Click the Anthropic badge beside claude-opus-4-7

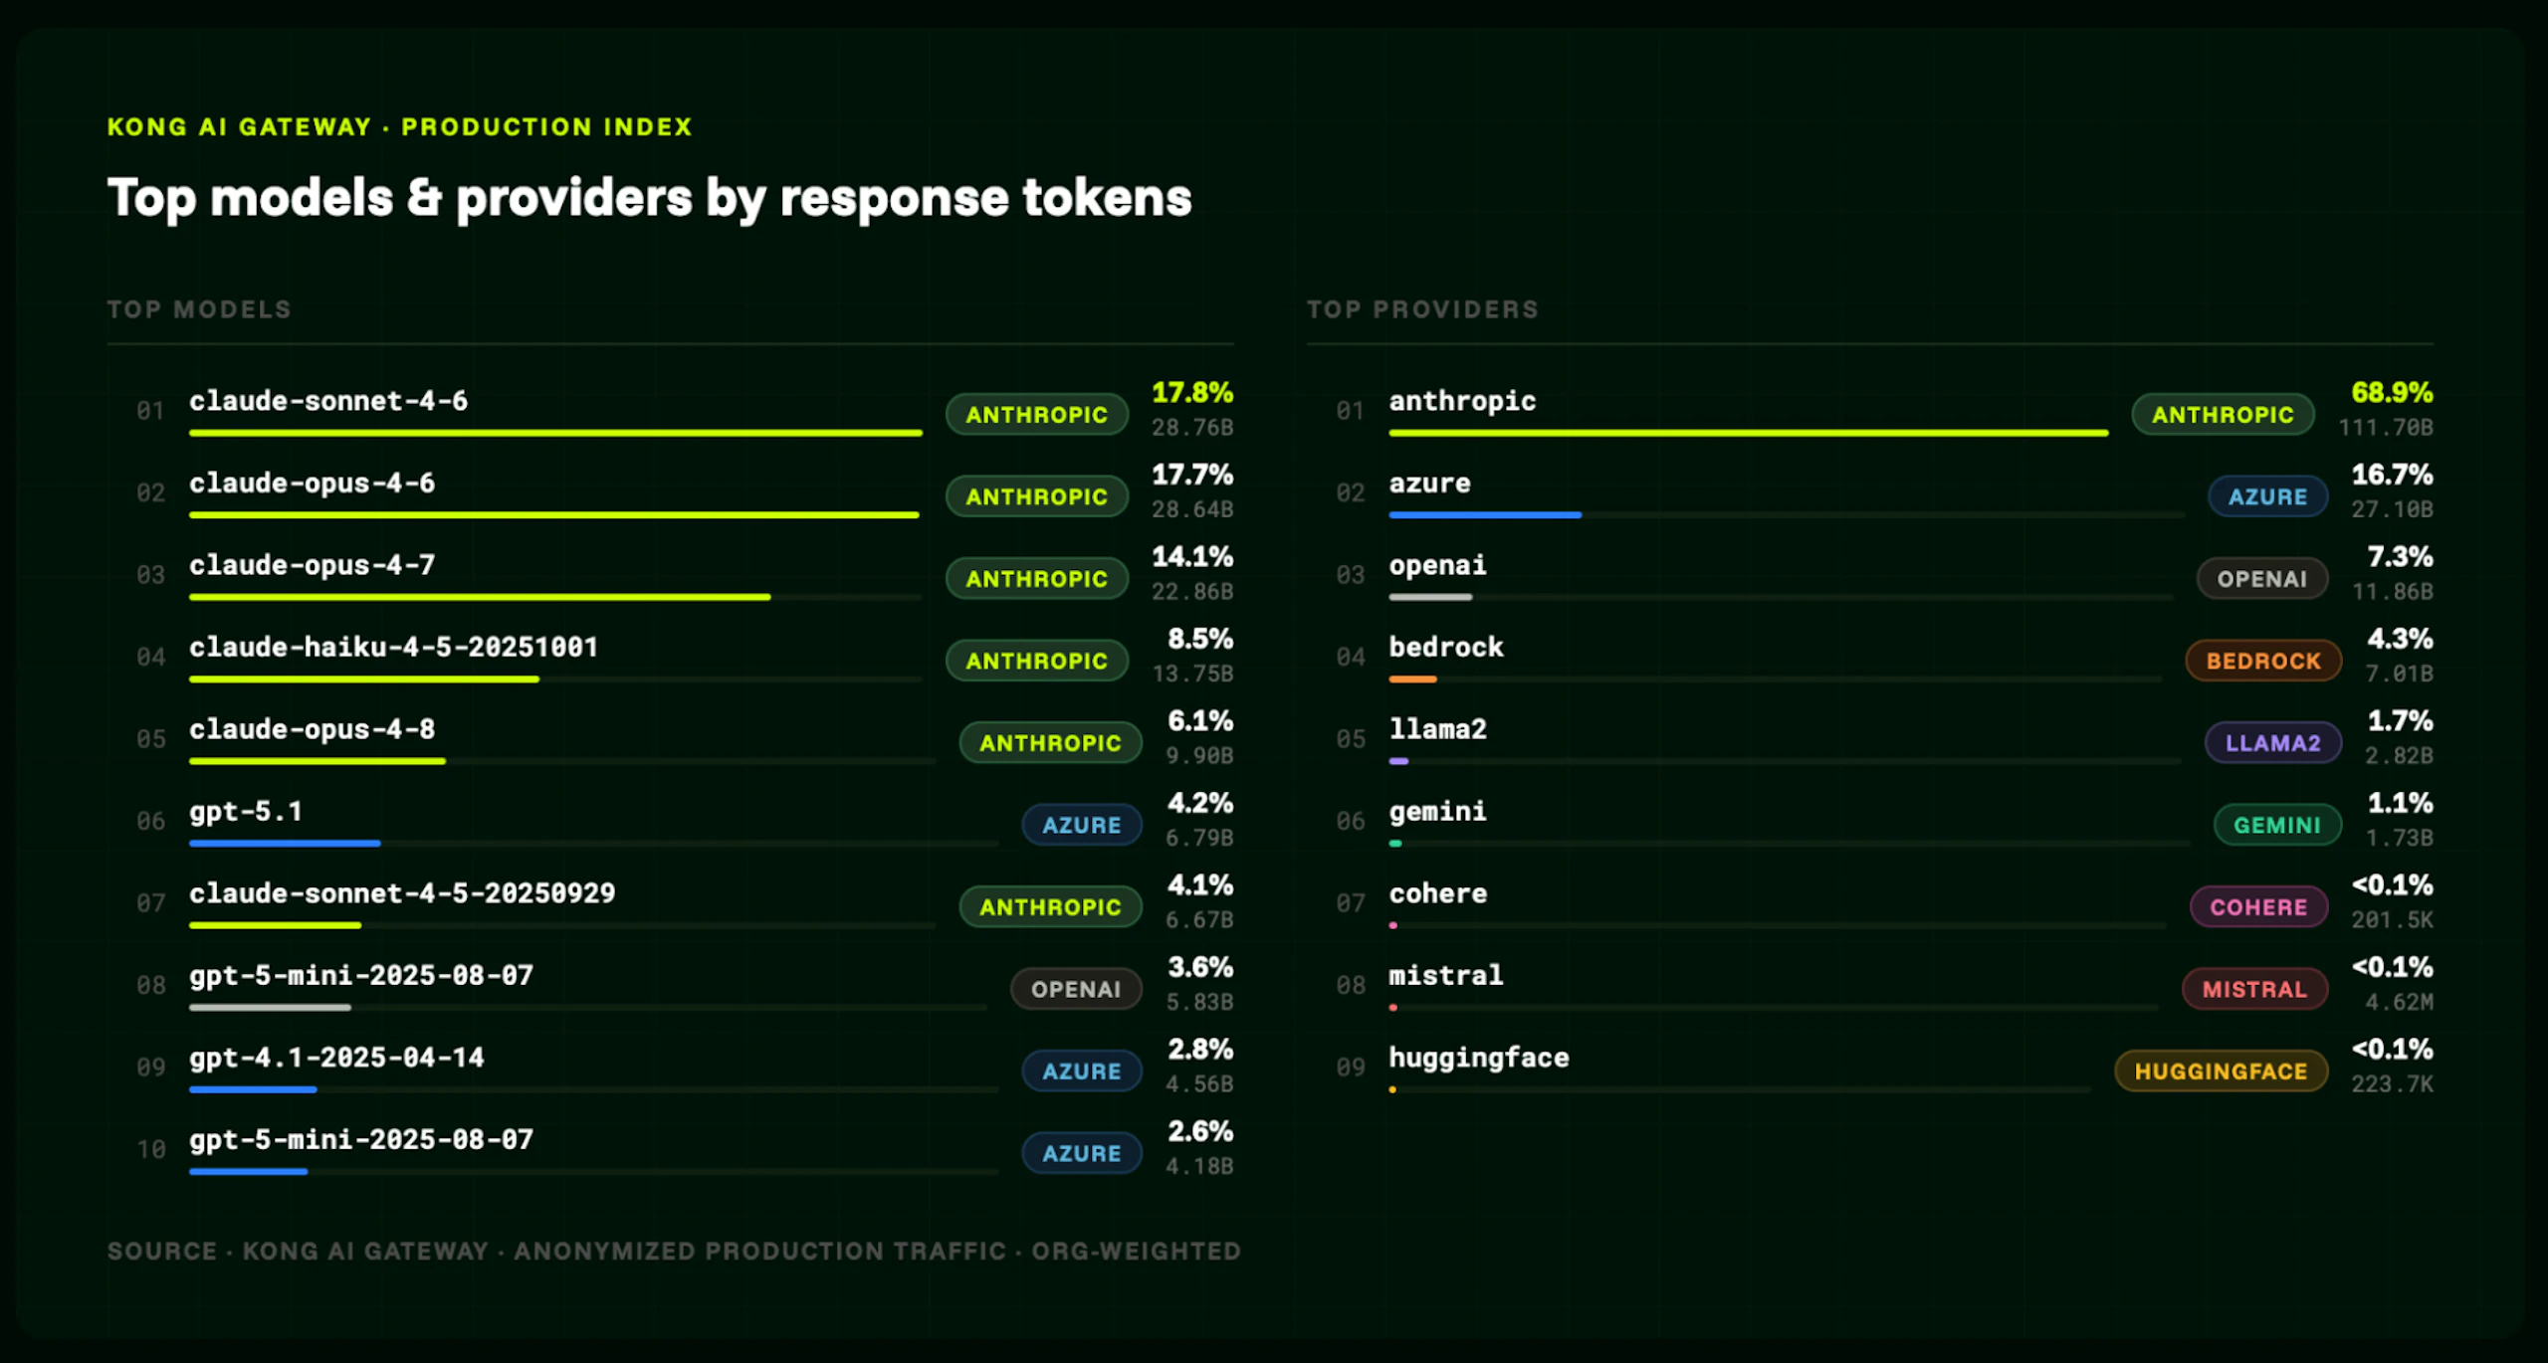click(1037, 579)
